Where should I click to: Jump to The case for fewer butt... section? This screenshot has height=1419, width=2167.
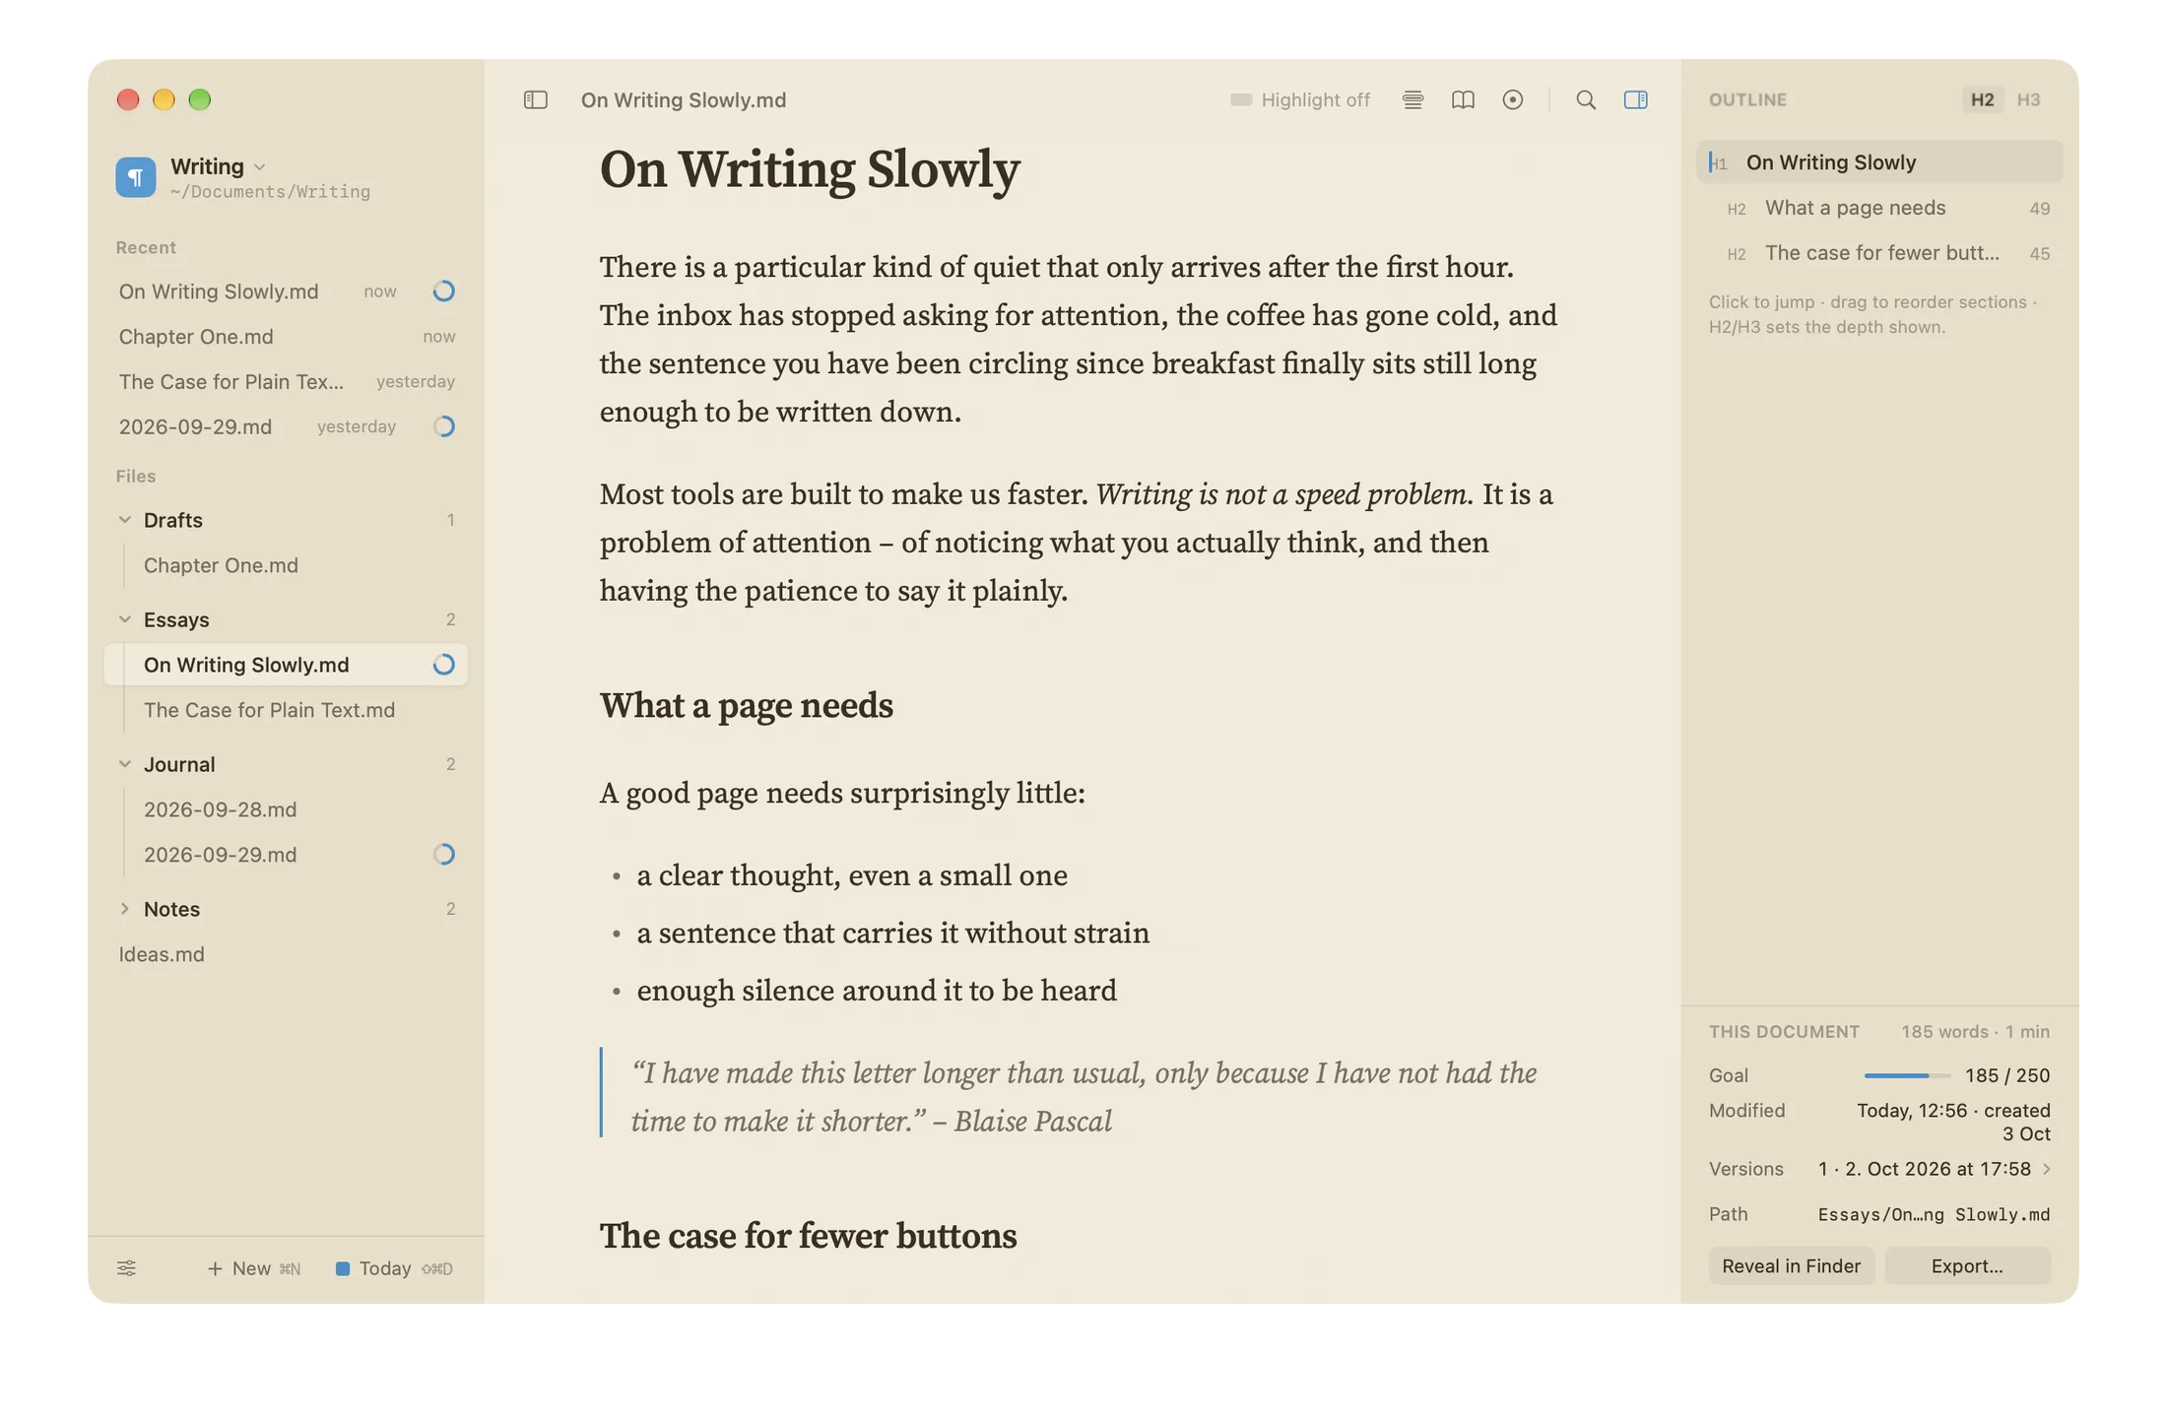(1879, 253)
